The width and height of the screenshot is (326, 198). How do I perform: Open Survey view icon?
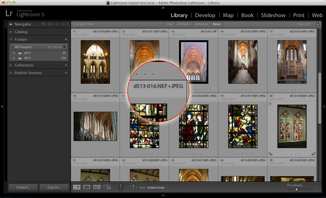pyautogui.click(x=107, y=187)
